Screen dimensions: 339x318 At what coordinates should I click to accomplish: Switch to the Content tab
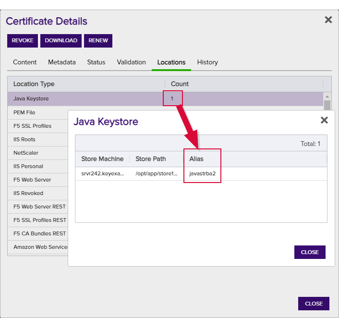pos(24,62)
